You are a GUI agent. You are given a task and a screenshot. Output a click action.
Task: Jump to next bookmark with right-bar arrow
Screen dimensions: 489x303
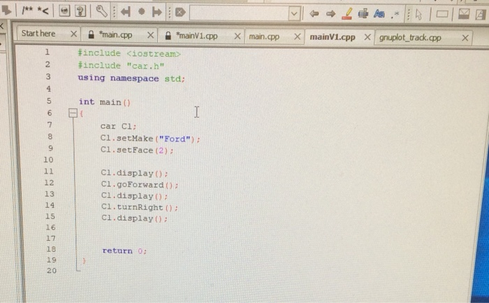[157, 12]
